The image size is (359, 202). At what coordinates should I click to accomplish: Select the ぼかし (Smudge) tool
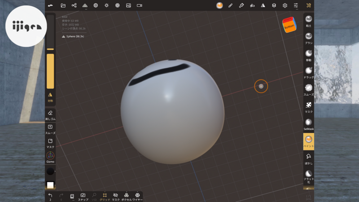tap(309, 159)
